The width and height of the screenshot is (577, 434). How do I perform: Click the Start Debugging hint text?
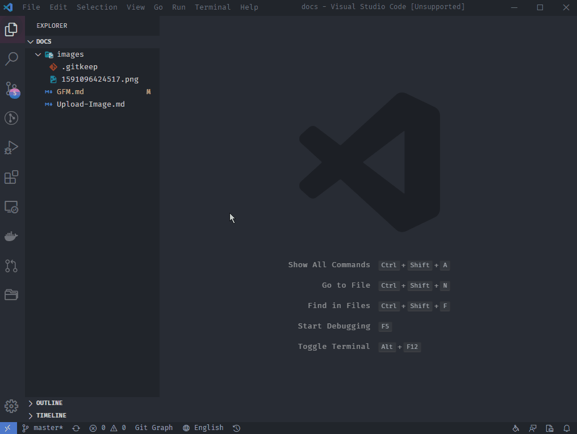pyautogui.click(x=334, y=326)
